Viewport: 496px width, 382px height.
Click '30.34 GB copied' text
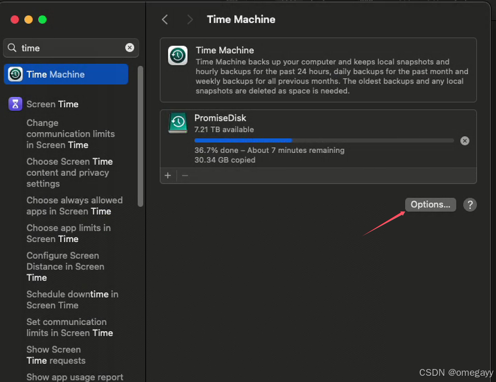point(225,160)
